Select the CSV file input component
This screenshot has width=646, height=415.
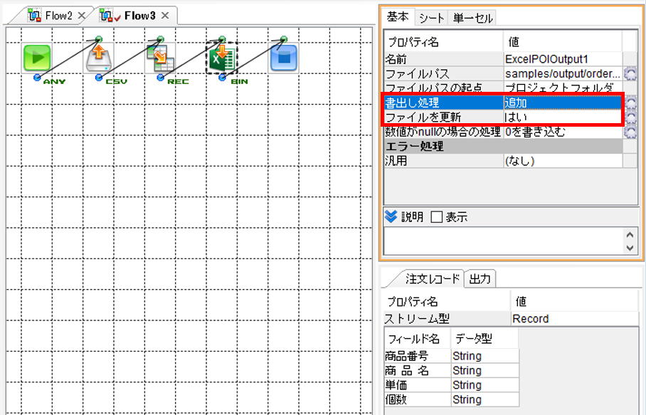pyautogui.click(x=98, y=58)
